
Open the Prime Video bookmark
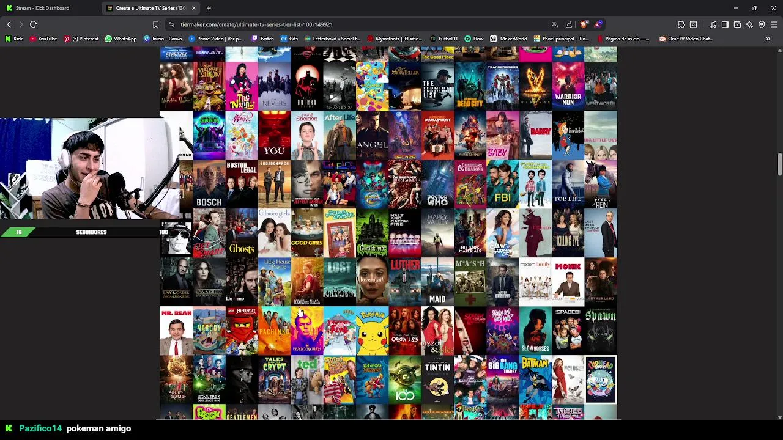click(216, 38)
